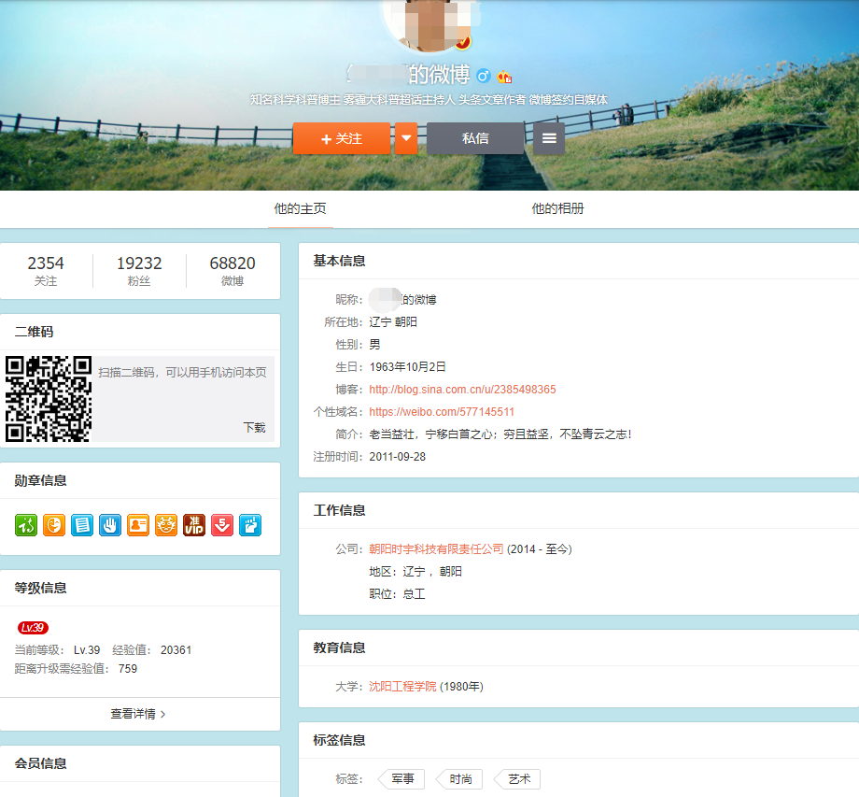859x797 pixels.
Task: Switch to 他的相册 tab
Action: click(557, 208)
